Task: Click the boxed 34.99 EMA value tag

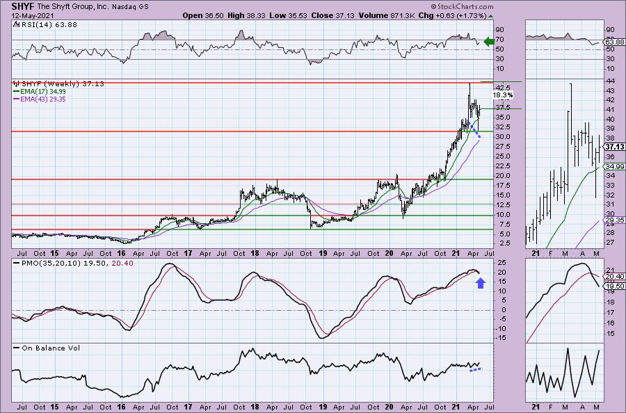Action: 615,166
